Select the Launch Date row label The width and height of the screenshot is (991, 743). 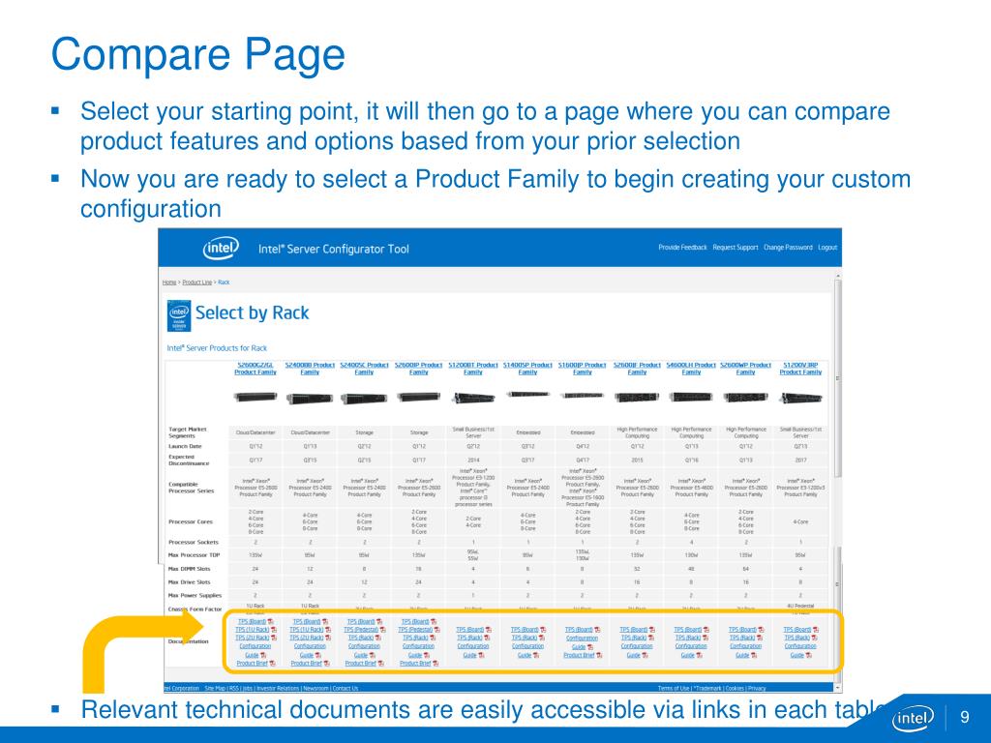(185, 447)
